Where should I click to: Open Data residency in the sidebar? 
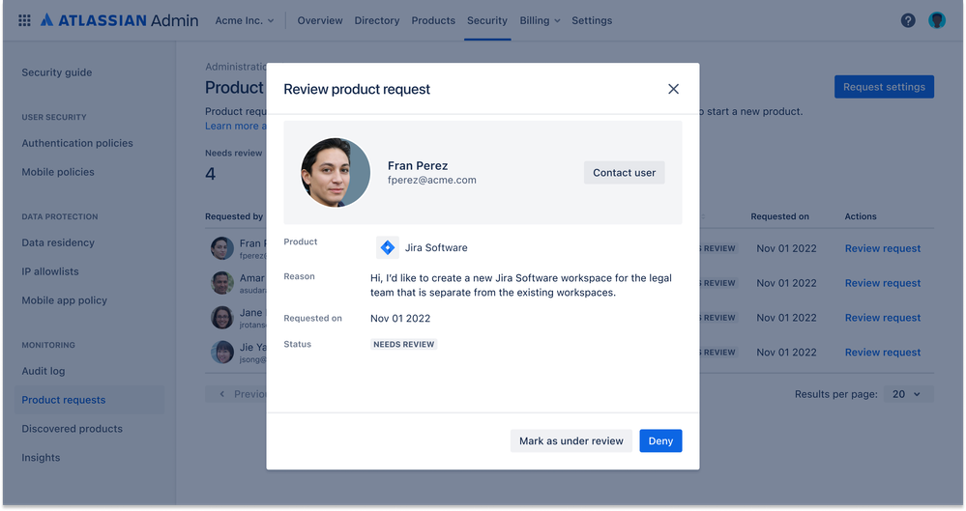coord(58,242)
